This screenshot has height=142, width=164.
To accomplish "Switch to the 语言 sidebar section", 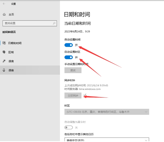I will [x=11, y=61].
